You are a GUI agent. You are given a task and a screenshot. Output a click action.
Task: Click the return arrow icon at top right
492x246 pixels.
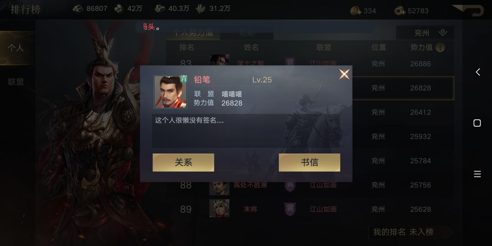469,10
